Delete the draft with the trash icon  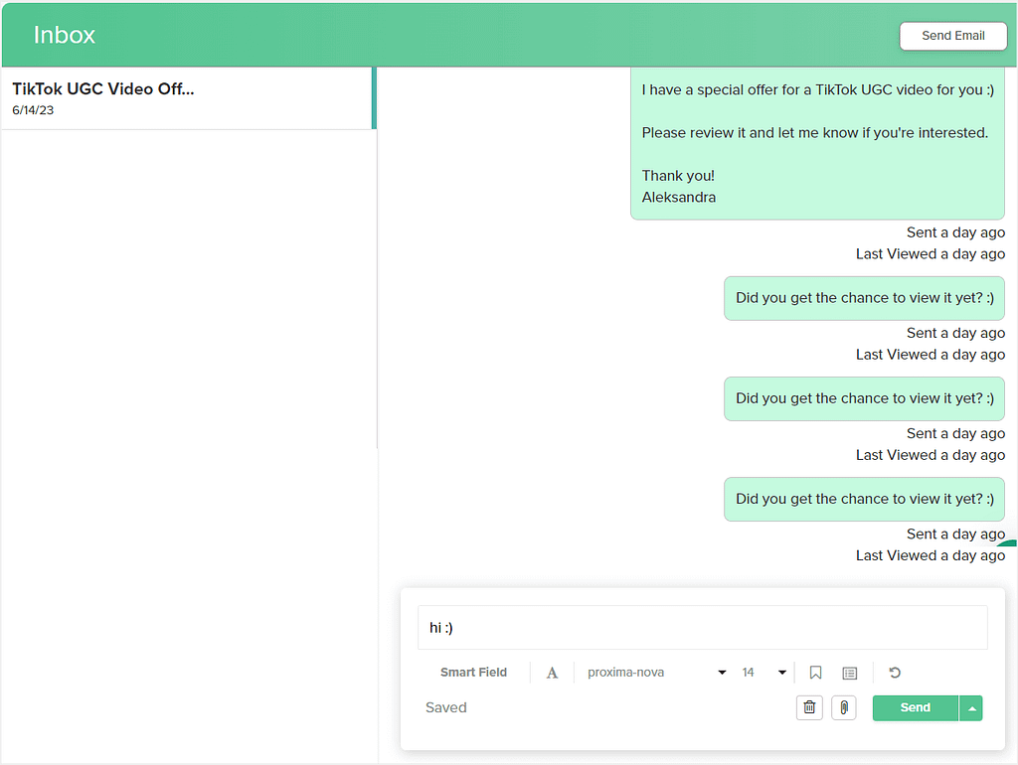(x=809, y=707)
